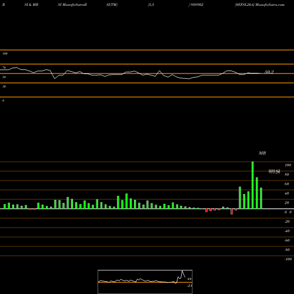
Task: Click the '-40' axis label in MR panel
Action: pyautogui.click(x=287, y=231)
